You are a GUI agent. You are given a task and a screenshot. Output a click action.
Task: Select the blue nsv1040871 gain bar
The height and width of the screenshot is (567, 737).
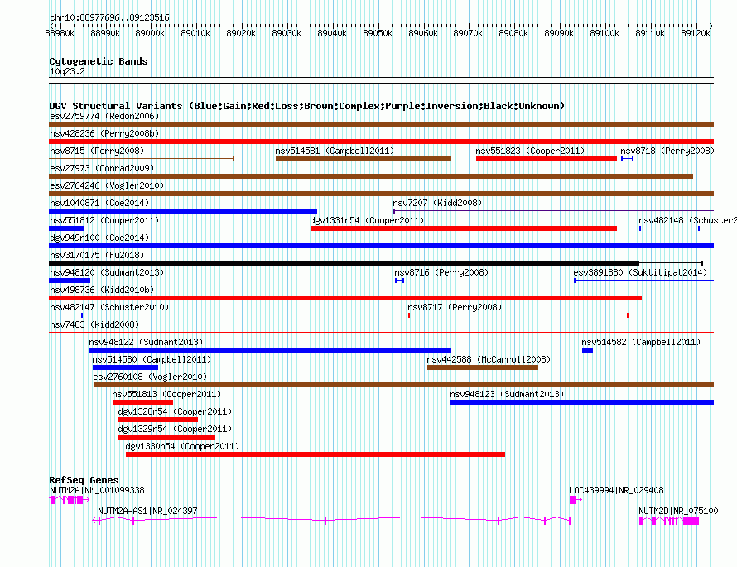(183, 211)
